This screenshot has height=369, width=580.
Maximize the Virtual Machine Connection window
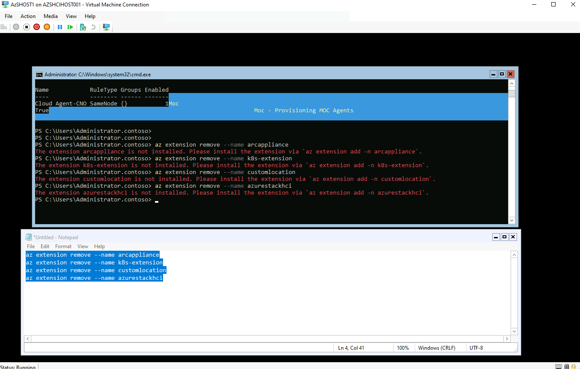[553, 5]
